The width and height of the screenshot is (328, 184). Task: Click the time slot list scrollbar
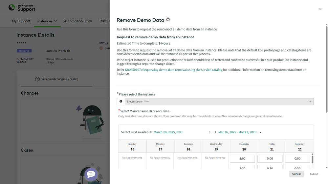click(313, 159)
